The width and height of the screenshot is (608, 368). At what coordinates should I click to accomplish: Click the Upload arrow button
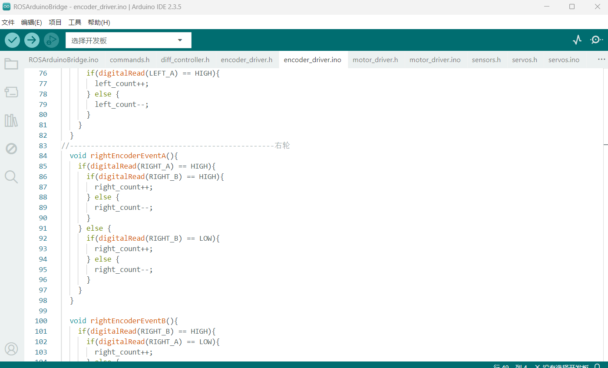point(32,40)
